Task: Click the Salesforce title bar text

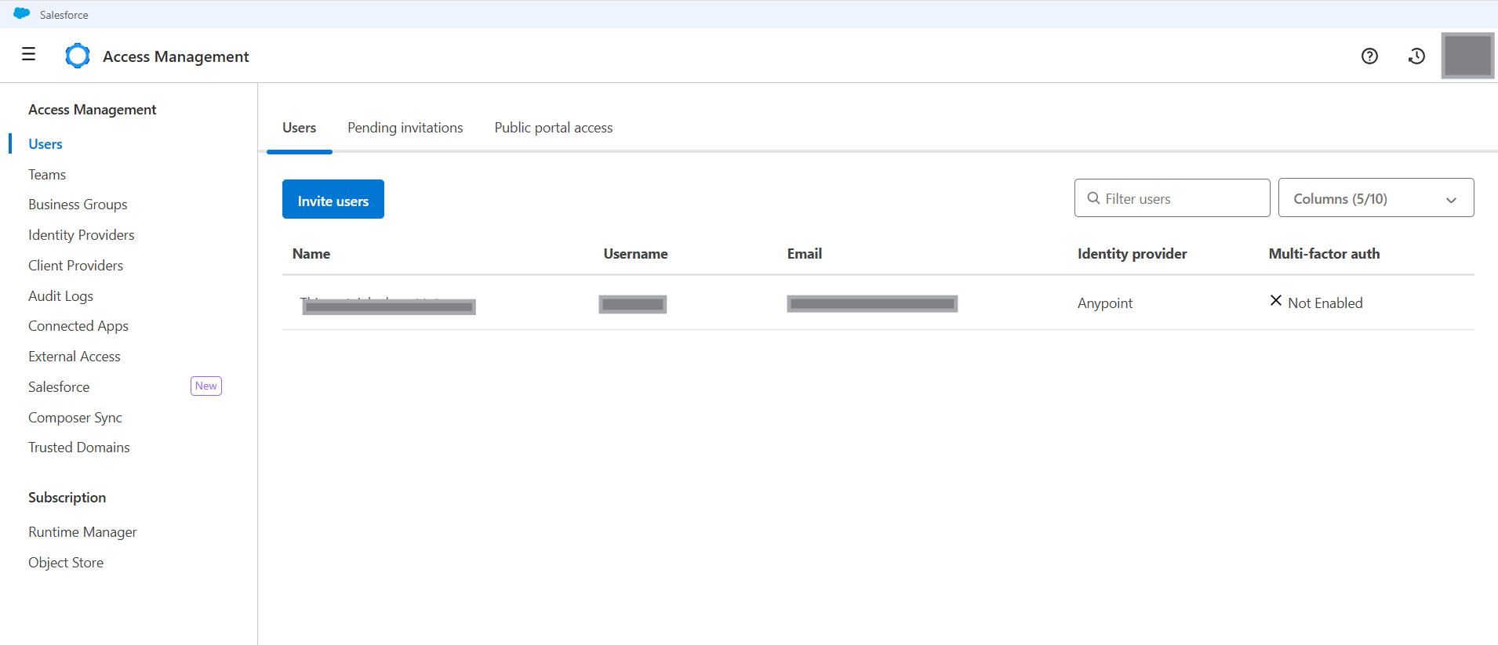Action: [64, 15]
